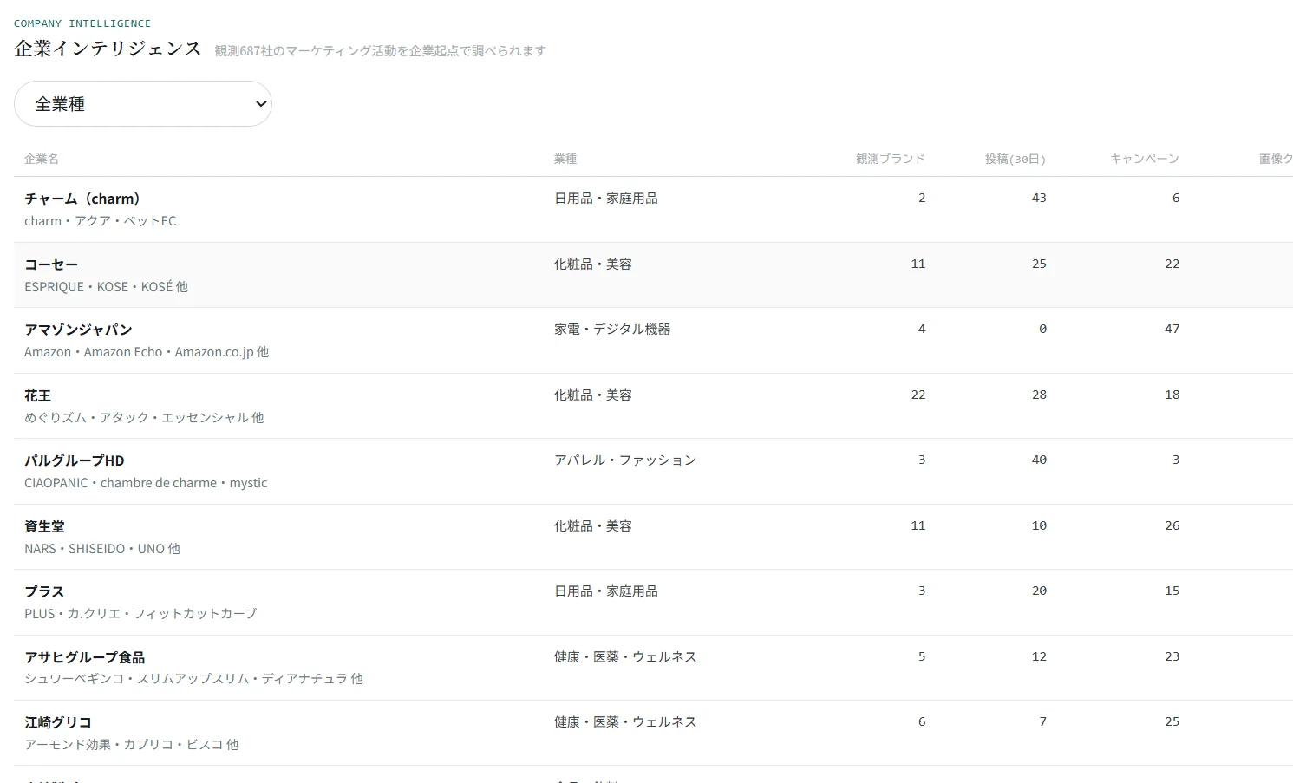This screenshot has width=1293, height=783.
Task: Click brand list Amazon・Amazon Echo・Amazon.co.jp 他
Action: pyautogui.click(x=147, y=352)
